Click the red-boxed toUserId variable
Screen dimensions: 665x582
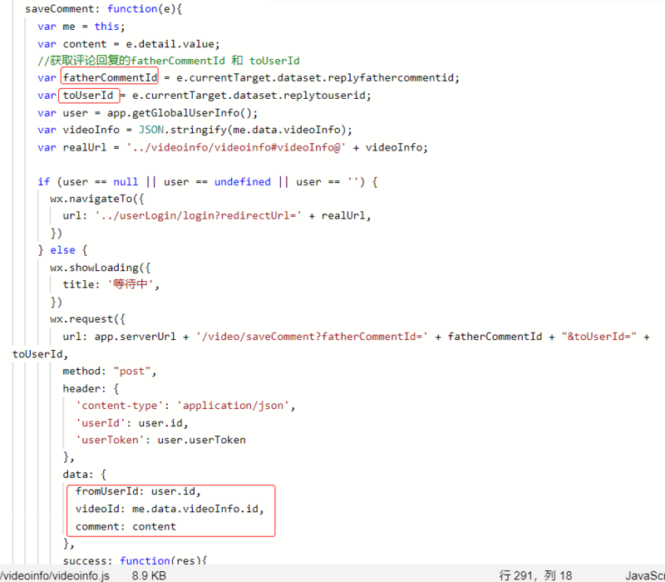click(88, 95)
